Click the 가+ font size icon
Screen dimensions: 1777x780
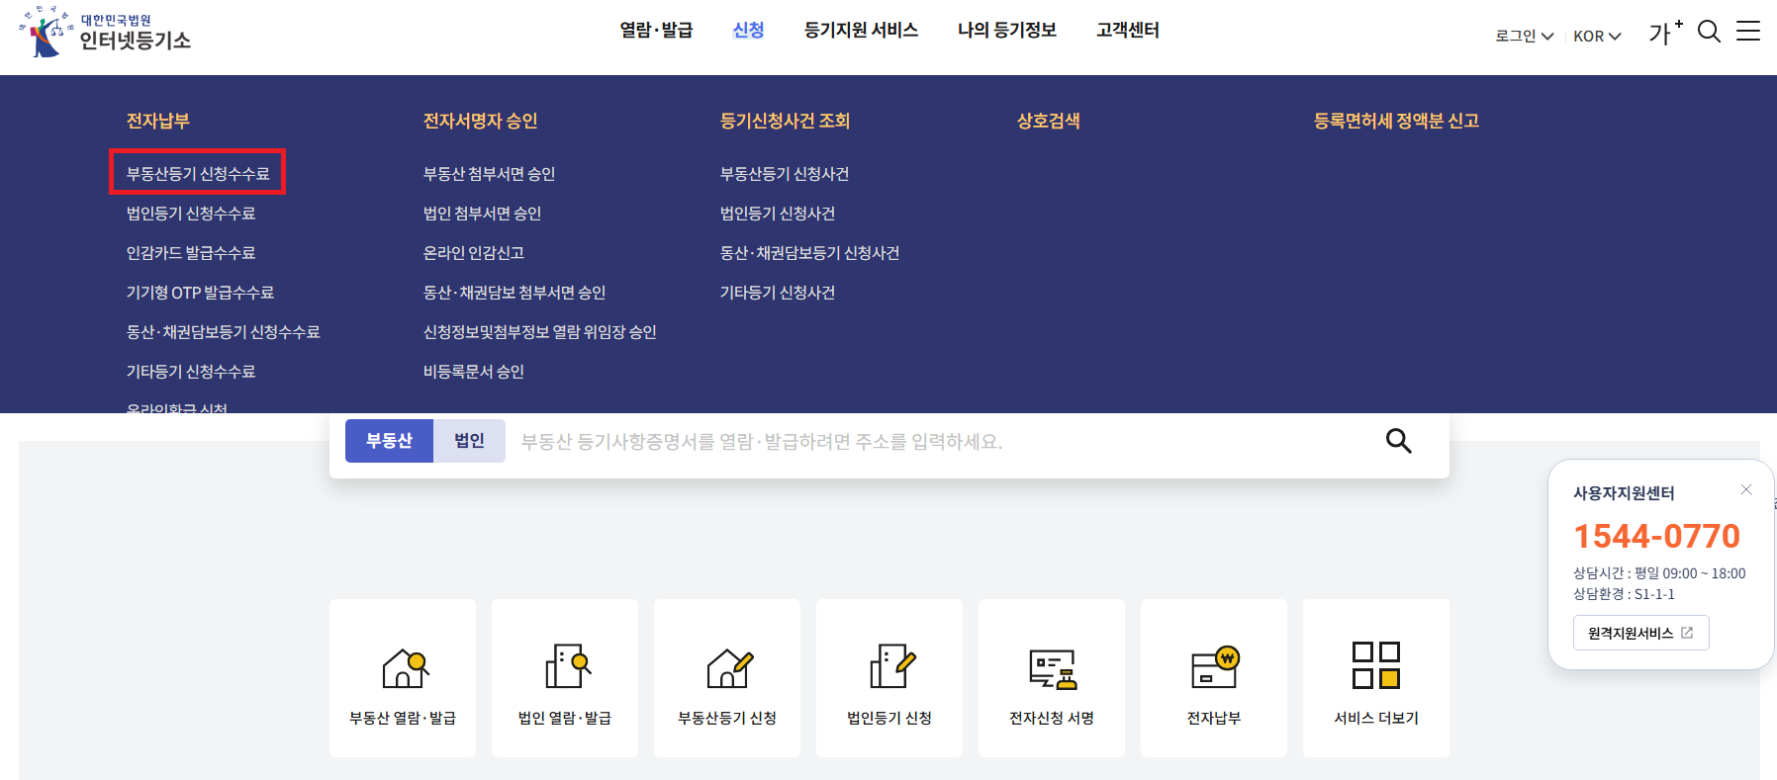1665,32
